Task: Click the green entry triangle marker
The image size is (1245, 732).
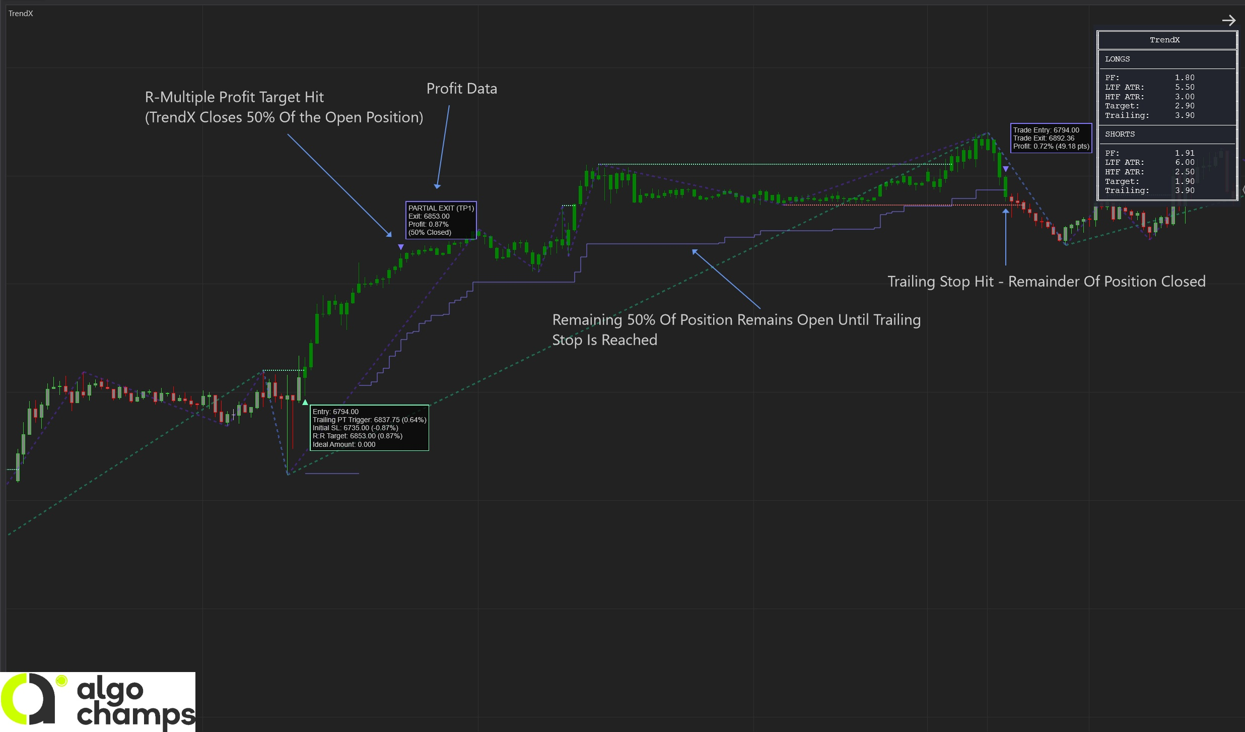Action: (x=305, y=402)
